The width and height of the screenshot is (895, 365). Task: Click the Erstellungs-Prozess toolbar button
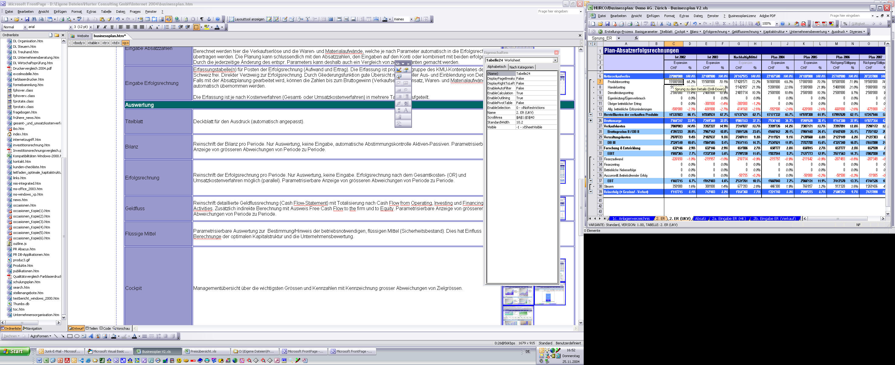tap(619, 32)
